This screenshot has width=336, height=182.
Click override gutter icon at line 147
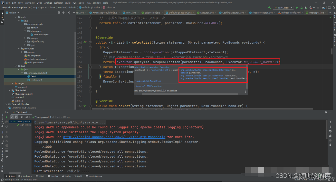tap(85, 42)
